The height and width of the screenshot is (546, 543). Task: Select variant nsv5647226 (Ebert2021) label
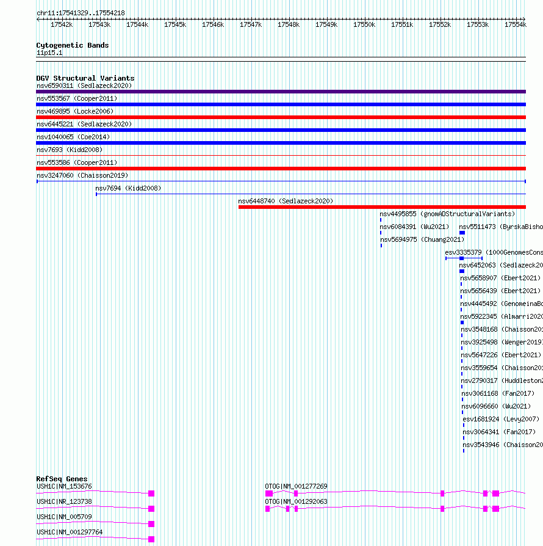[502, 355]
